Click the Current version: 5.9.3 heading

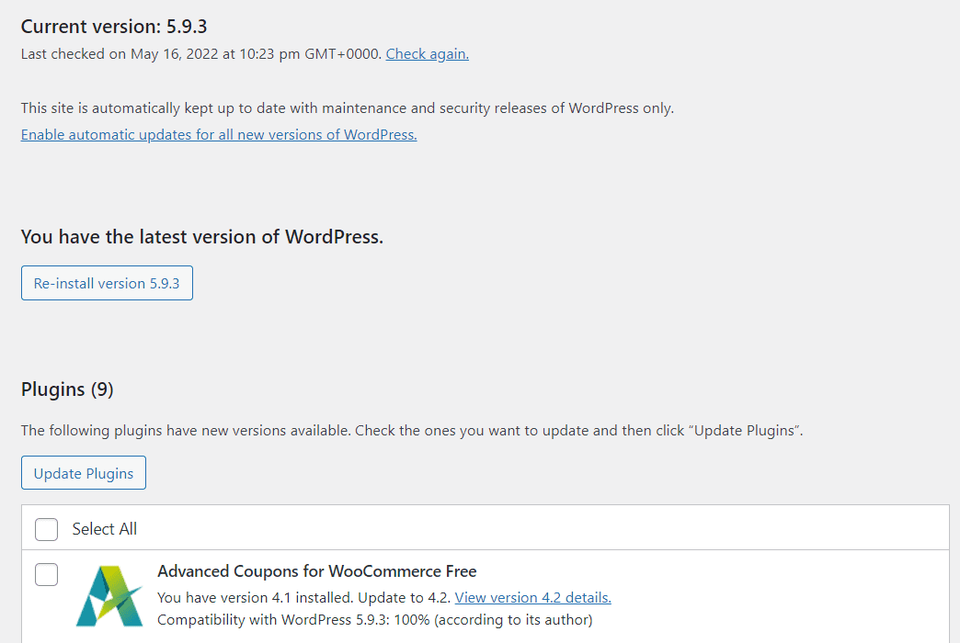(114, 27)
